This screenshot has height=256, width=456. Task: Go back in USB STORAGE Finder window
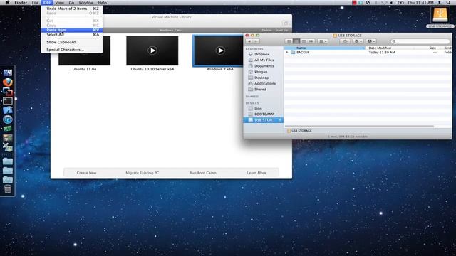click(x=249, y=41)
